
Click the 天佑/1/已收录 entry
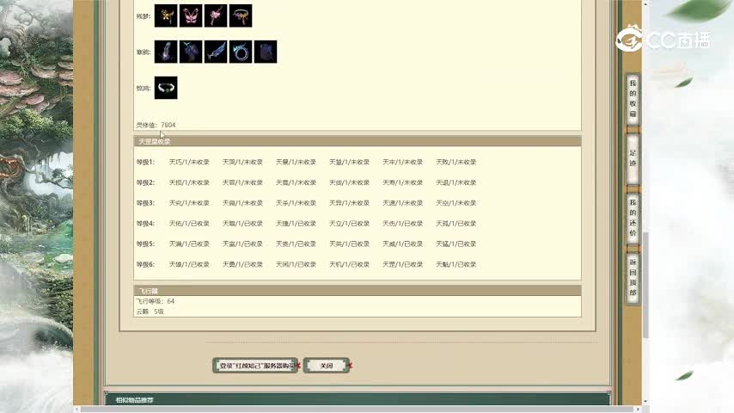click(189, 224)
